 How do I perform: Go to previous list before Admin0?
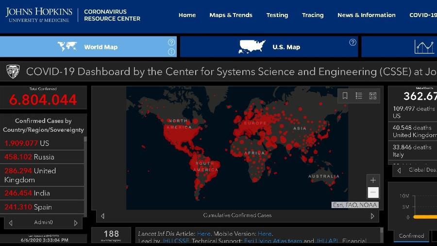click(11, 223)
